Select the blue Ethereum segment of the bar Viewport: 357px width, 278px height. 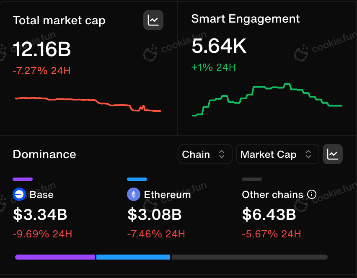[x=133, y=257]
